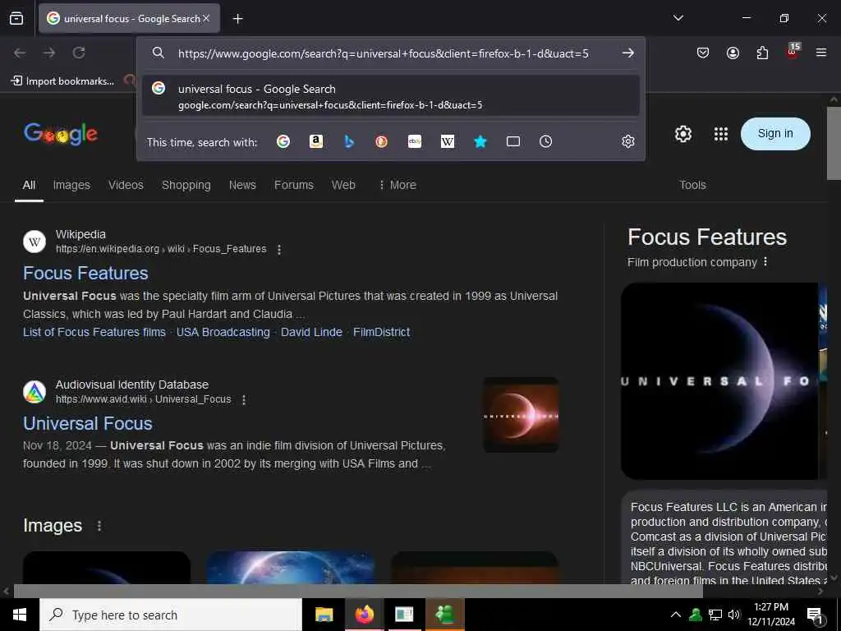The width and height of the screenshot is (841, 631).
Task: Search this time with Amazon
Action: click(x=316, y=141)
